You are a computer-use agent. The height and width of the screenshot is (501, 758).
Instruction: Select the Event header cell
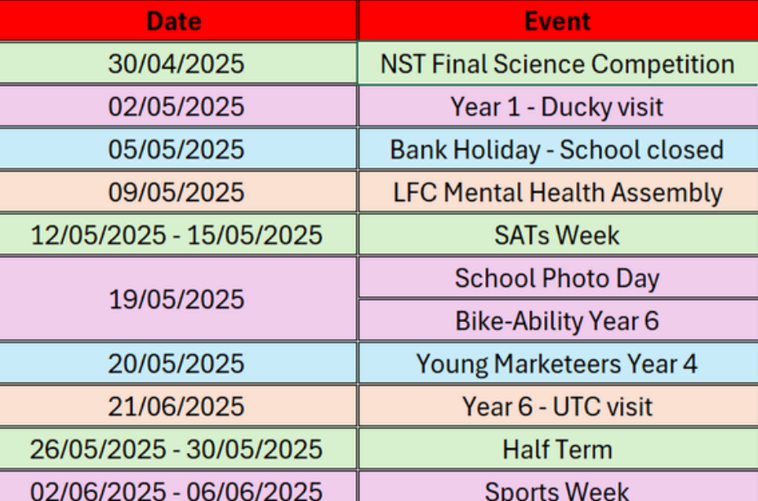[x=559, y=20]
